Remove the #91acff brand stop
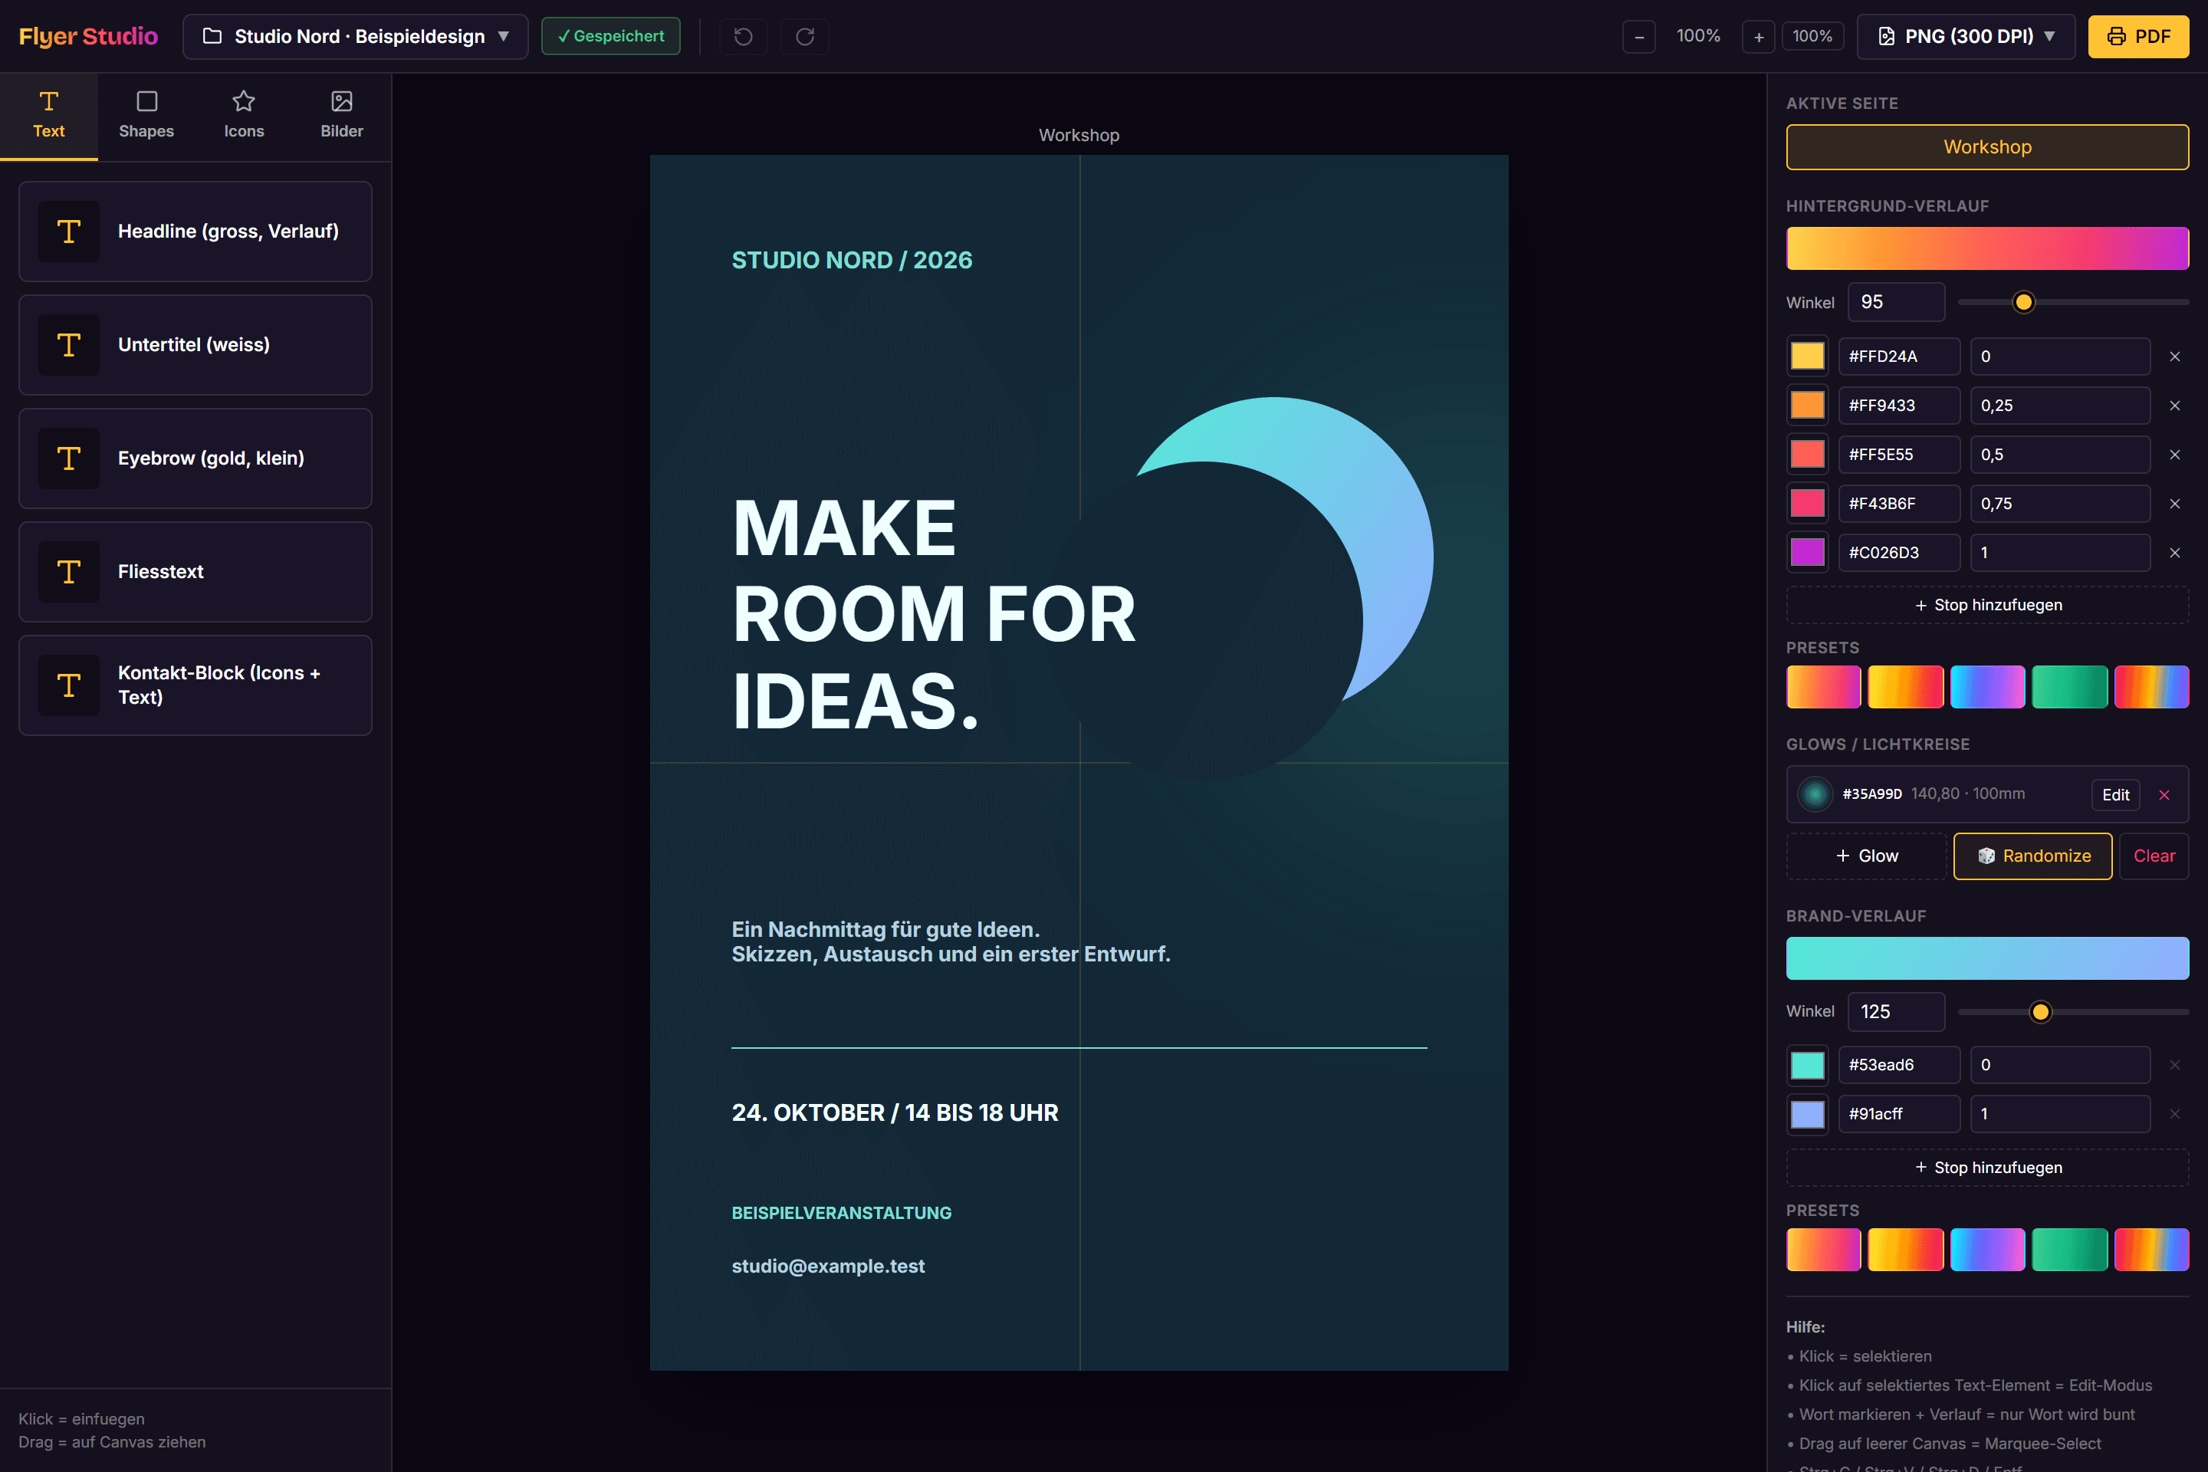Screen dimensions: 2208x1472 (2174, 1114)
